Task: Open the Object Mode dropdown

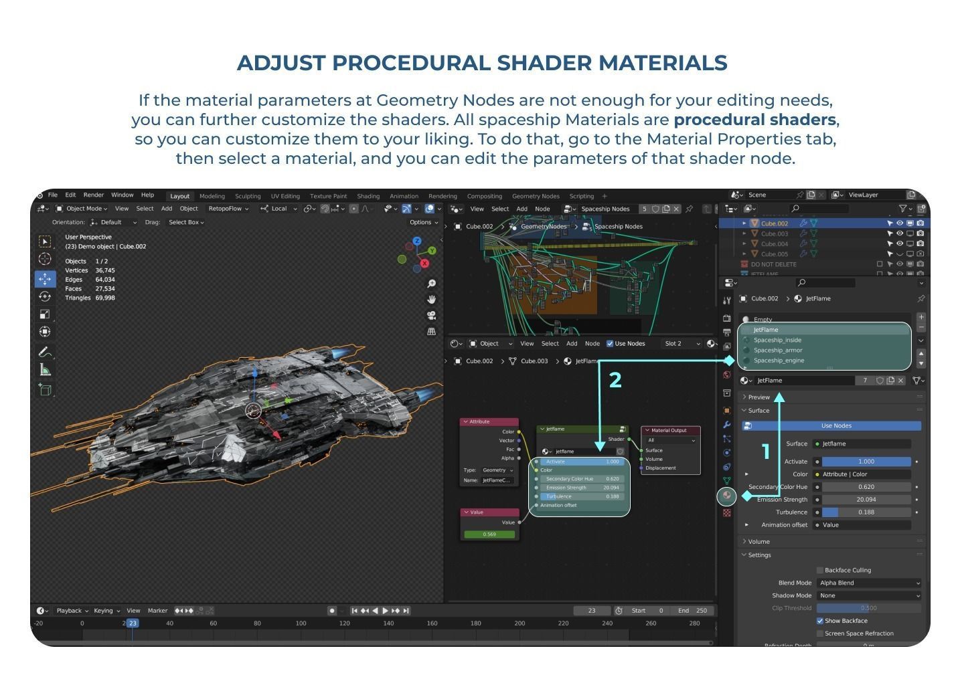Action: (82, 209)
